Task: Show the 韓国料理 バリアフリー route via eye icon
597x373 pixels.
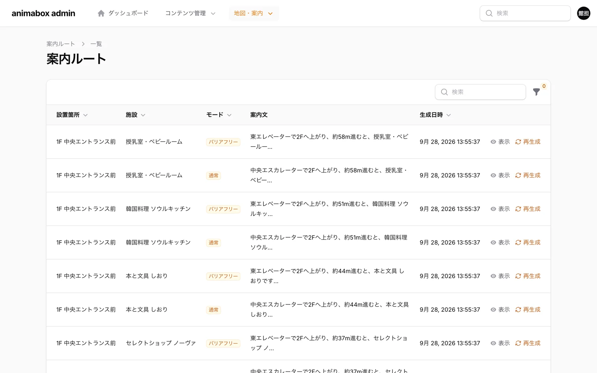Action: tap(493, 209)
